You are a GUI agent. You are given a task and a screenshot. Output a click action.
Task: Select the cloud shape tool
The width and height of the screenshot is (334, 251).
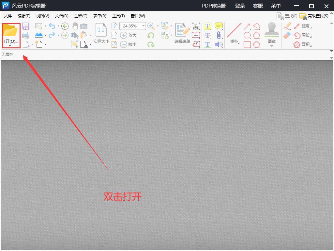tap(257, 44)
